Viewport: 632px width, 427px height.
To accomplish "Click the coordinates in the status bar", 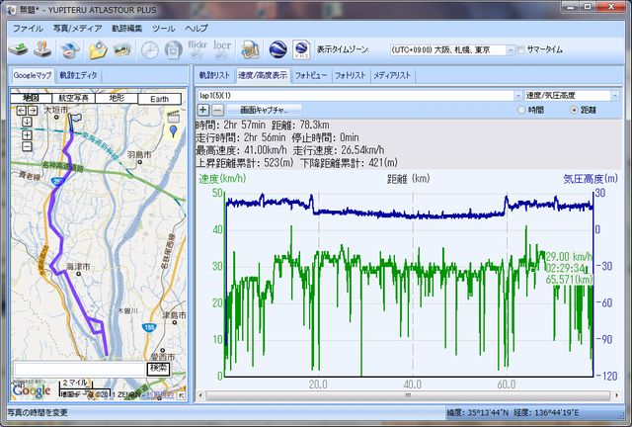I will 513,413.
